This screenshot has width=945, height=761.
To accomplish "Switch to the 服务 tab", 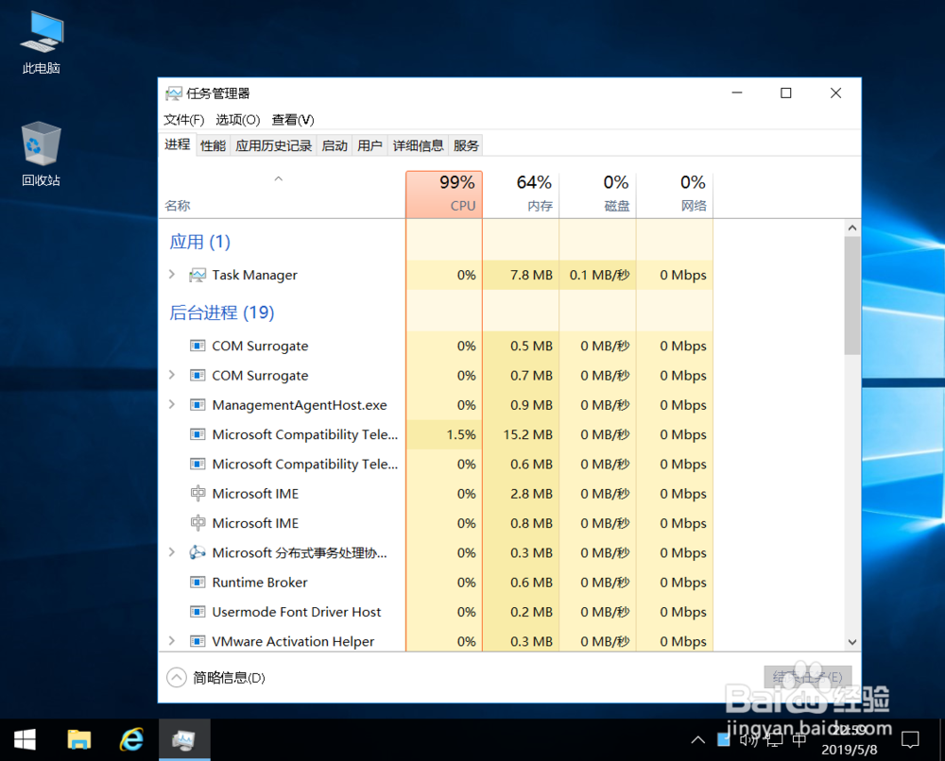I will coord(466,145).
